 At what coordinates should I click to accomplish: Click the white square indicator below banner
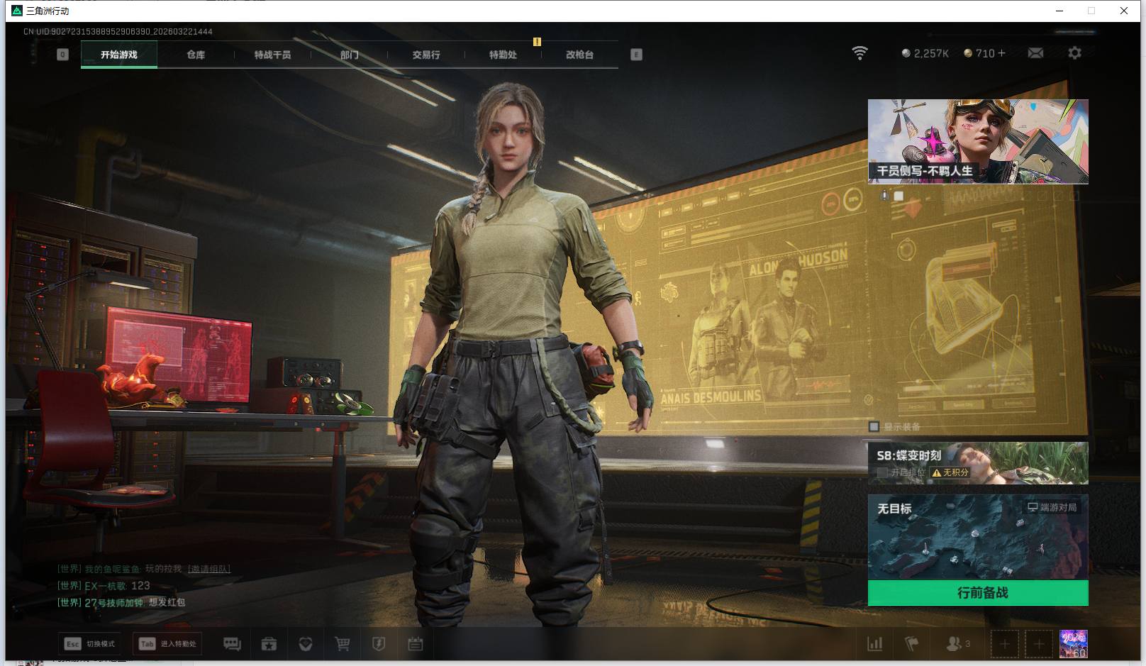click(x=899, y=196)
